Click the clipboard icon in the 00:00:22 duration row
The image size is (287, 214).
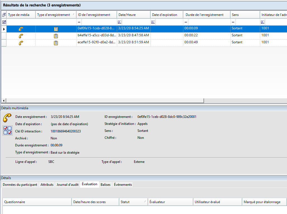click(x=56, y=36)
